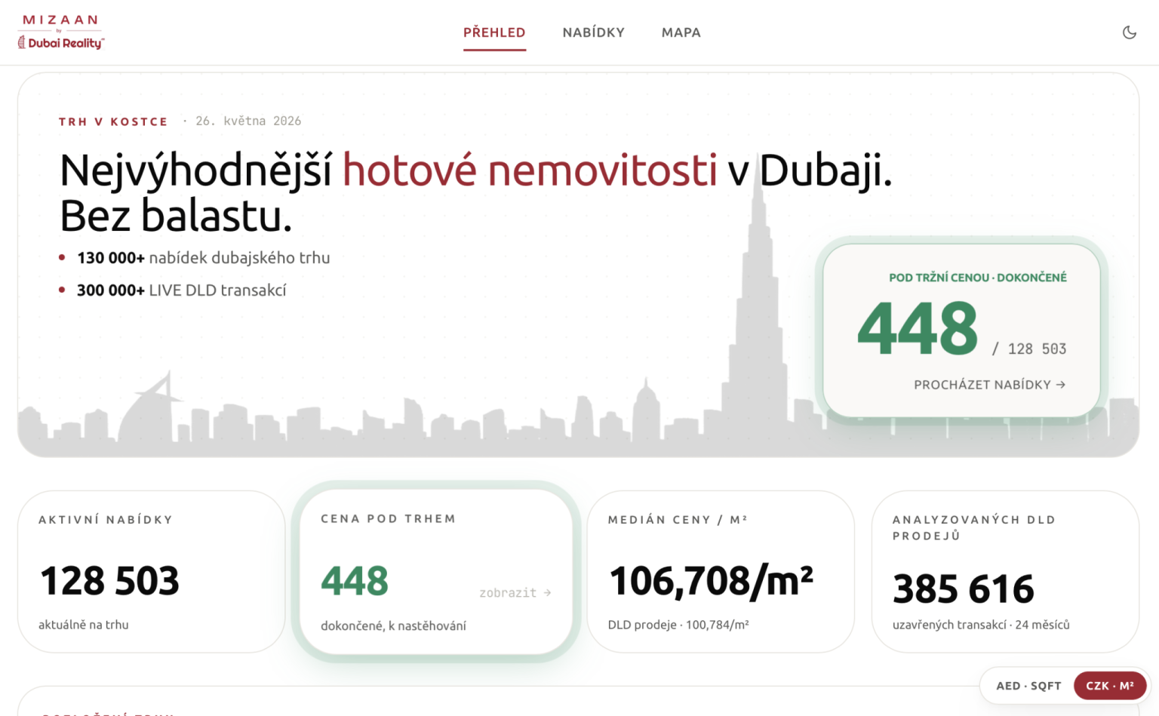Go to the MAPA tab
The image size is (1159, 716).
(681, 32)
